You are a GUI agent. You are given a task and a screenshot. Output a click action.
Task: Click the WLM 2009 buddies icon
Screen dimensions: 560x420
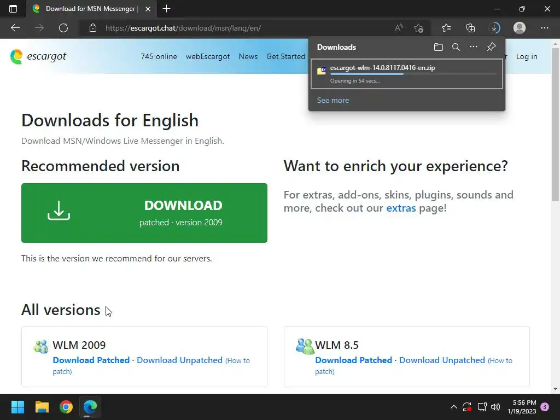pos(40,346)
